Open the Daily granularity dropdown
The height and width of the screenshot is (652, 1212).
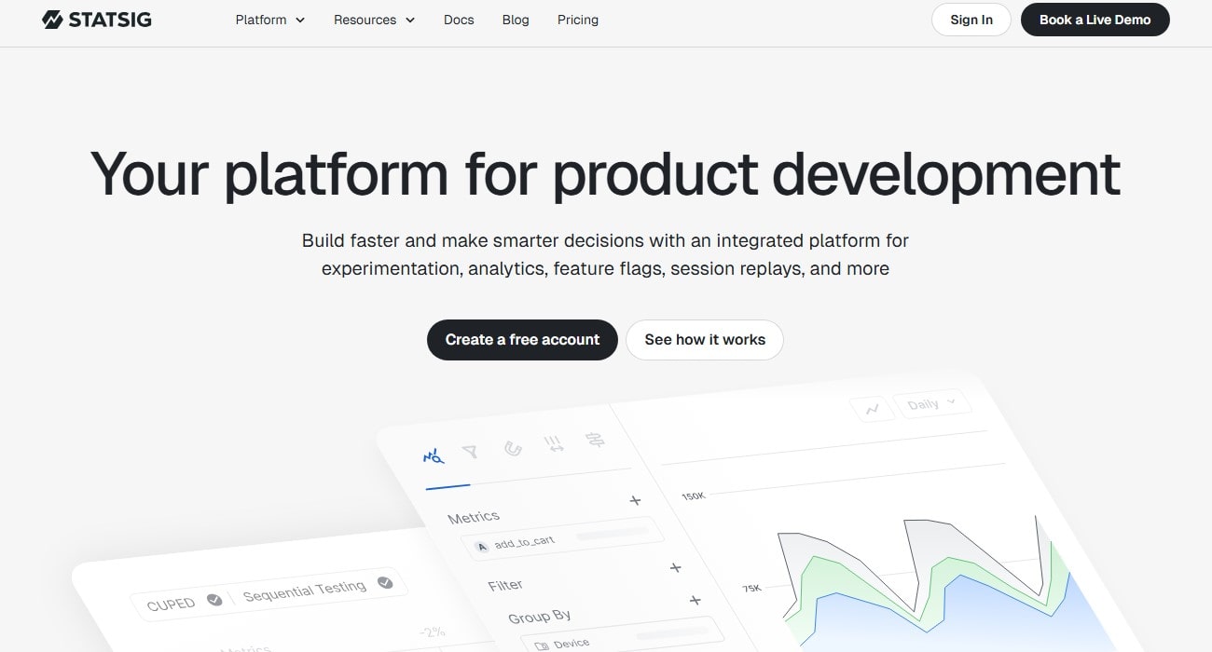[931, 404]
